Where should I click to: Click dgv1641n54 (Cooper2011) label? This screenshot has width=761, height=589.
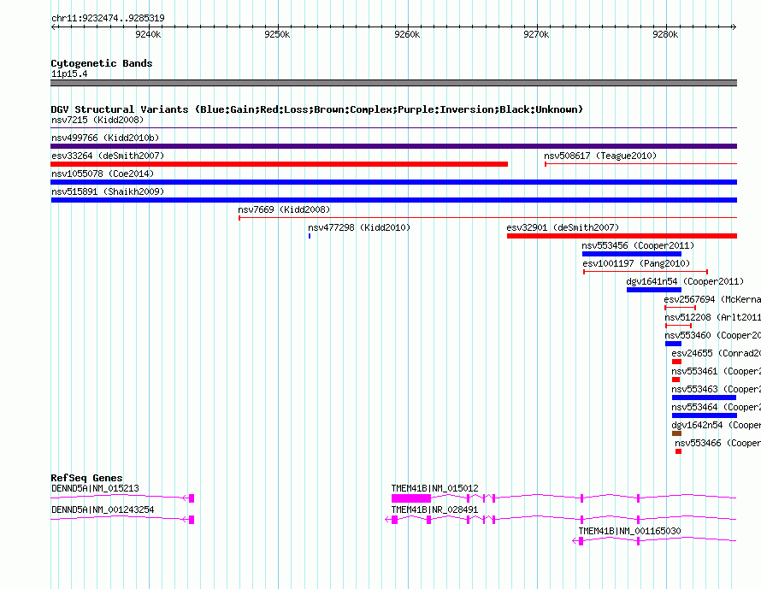685,281
